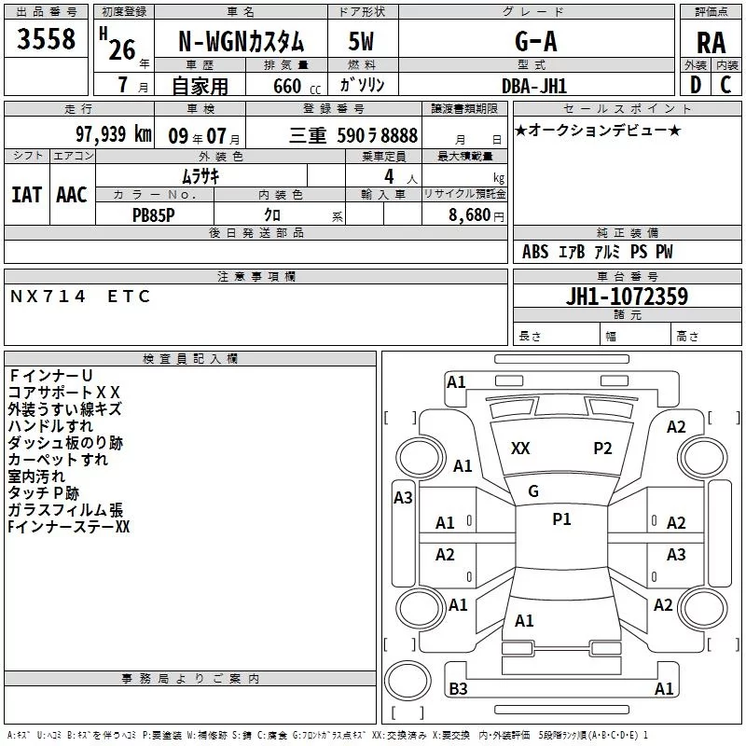Click the コアサポートXX inspector note
This screenshot has width=746, height=746.
(x=63, y=393)
